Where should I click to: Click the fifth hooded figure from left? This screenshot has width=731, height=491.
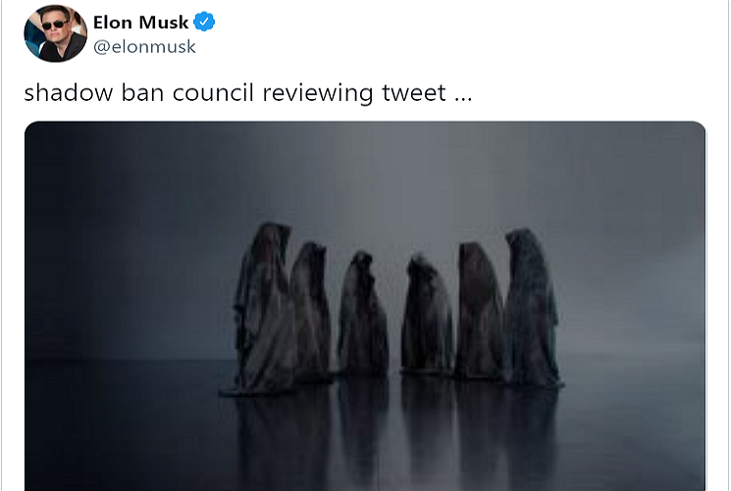tap(479, 312)
